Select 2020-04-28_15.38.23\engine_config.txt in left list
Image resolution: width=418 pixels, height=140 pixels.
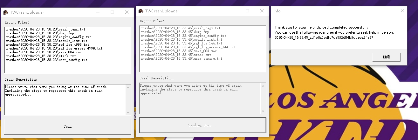pos(48,37)
